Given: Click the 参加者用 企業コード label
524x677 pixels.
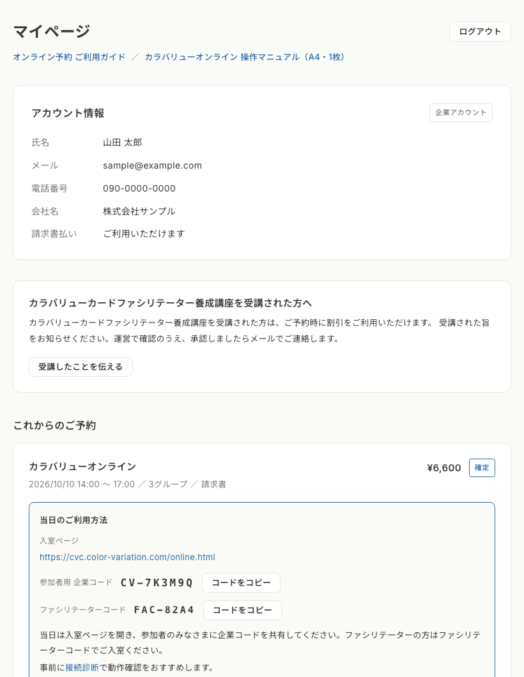Looking at the screenshot, I should pyautogui.click(x=76, y=582).
